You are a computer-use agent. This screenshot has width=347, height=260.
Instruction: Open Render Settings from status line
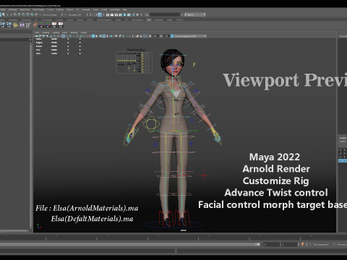tap(120, 14)
